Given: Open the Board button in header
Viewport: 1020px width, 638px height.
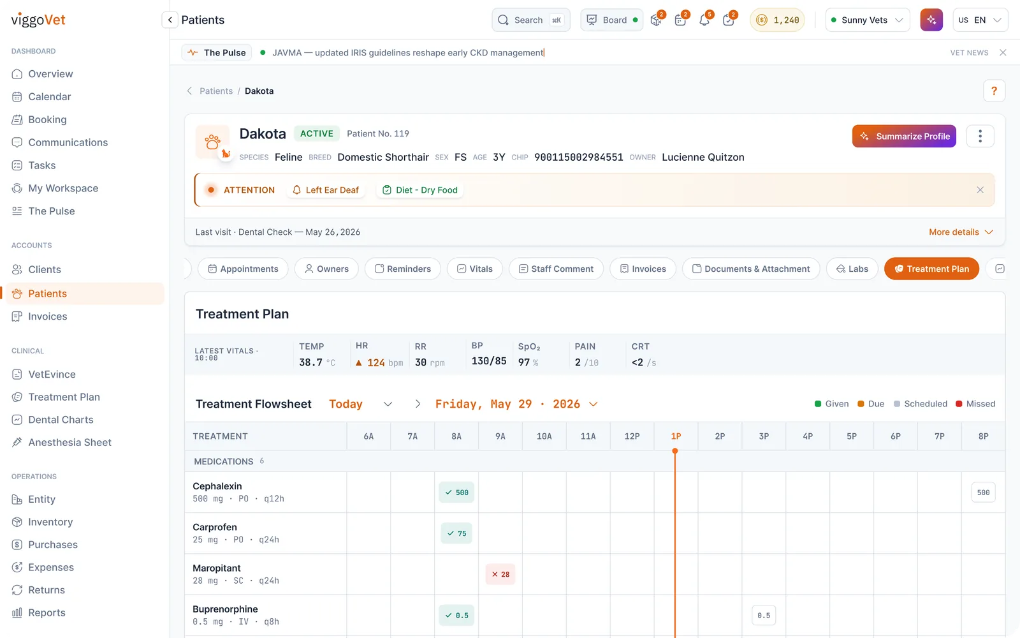Looking at the screenshot, I should pos(611,20).
